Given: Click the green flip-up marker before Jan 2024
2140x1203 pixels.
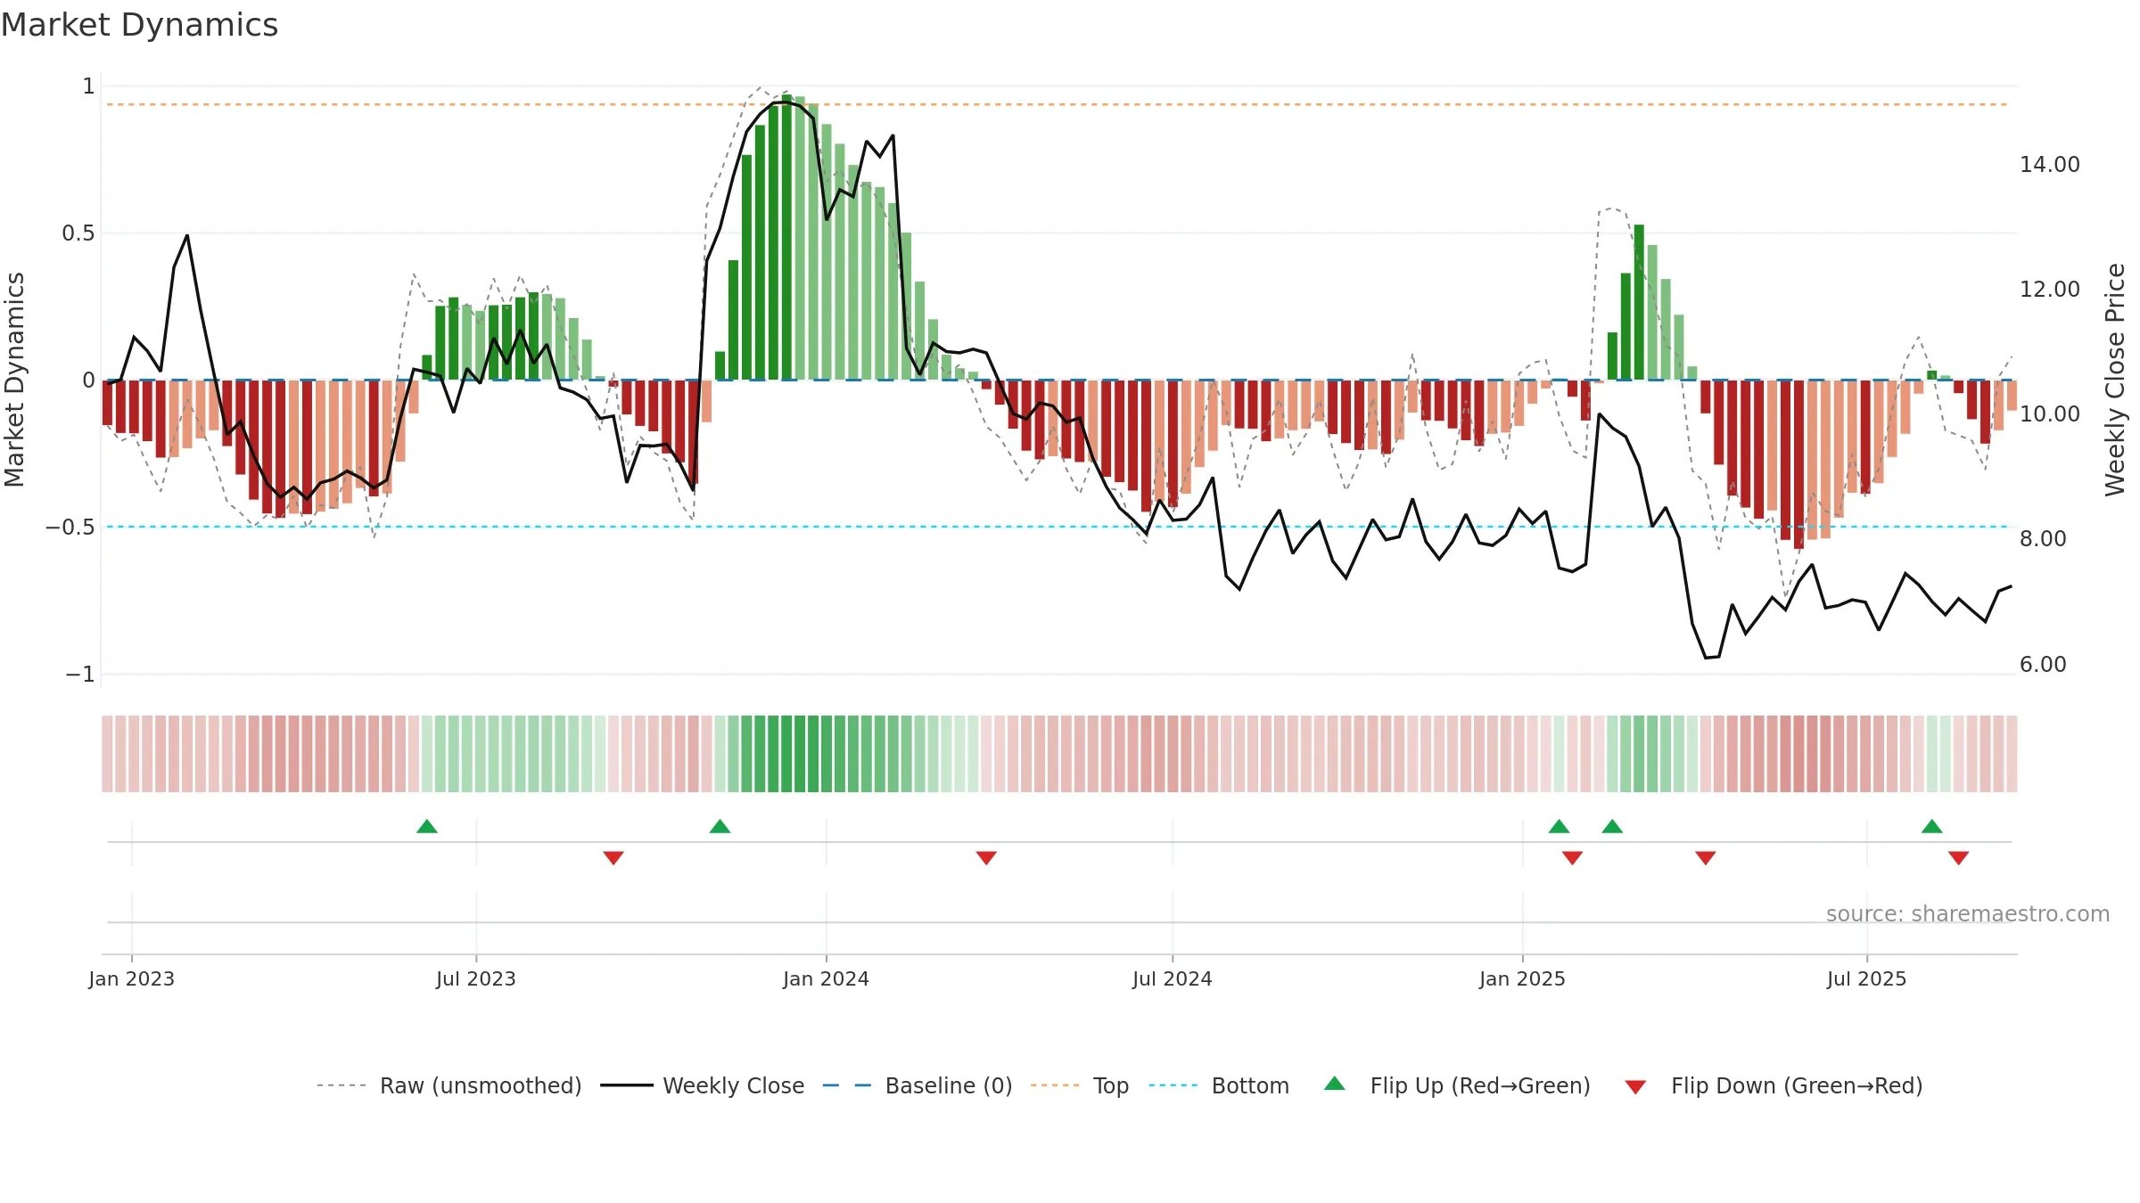Looking at the screenshot, I should (720, 826).
